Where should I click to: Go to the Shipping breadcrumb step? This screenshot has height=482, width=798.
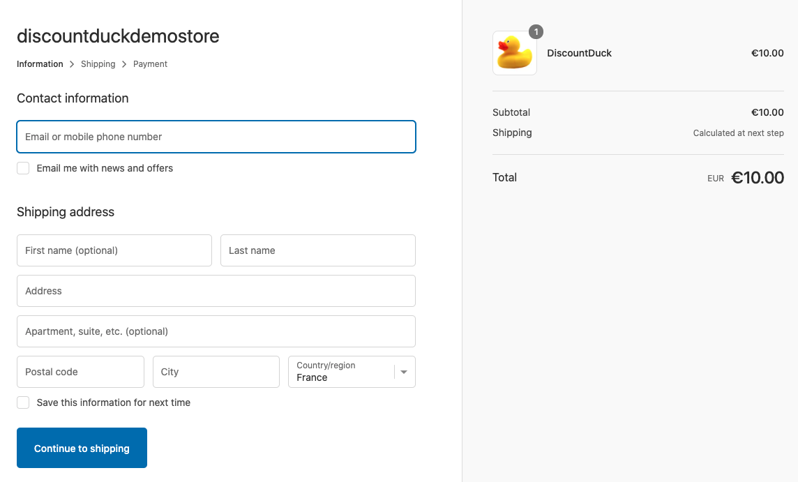pos(98,64)
